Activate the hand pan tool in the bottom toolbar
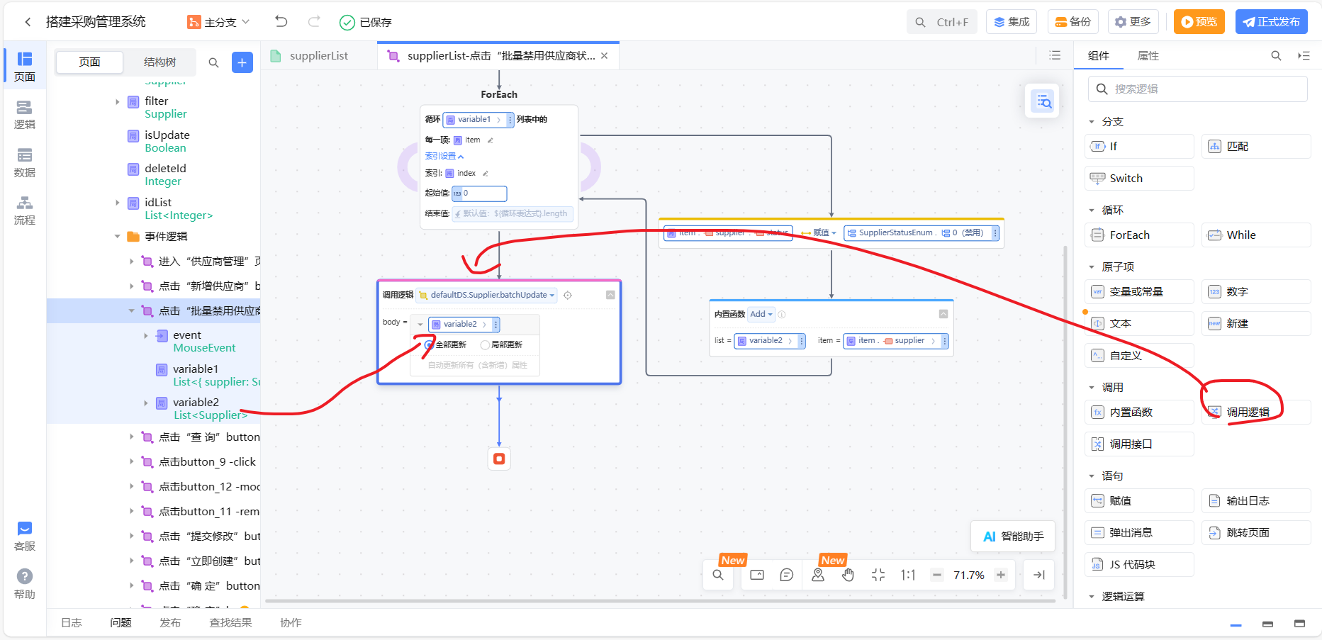 click(x=848, y=575)
